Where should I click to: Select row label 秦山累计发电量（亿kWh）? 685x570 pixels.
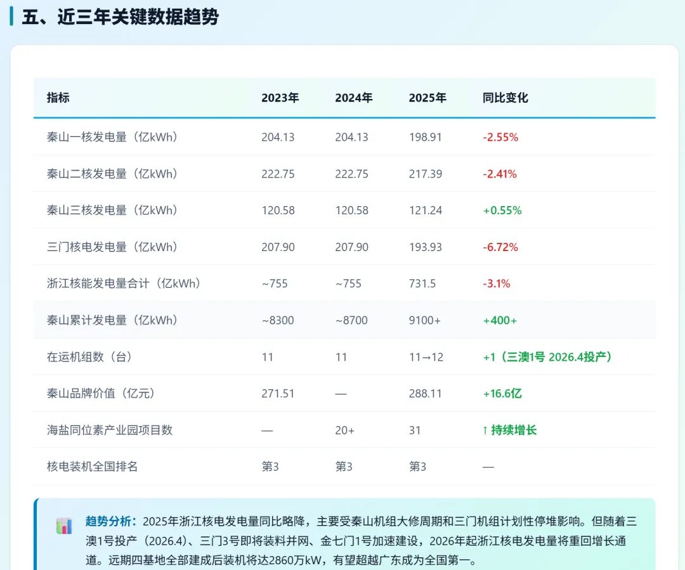(x=112, y=320)
